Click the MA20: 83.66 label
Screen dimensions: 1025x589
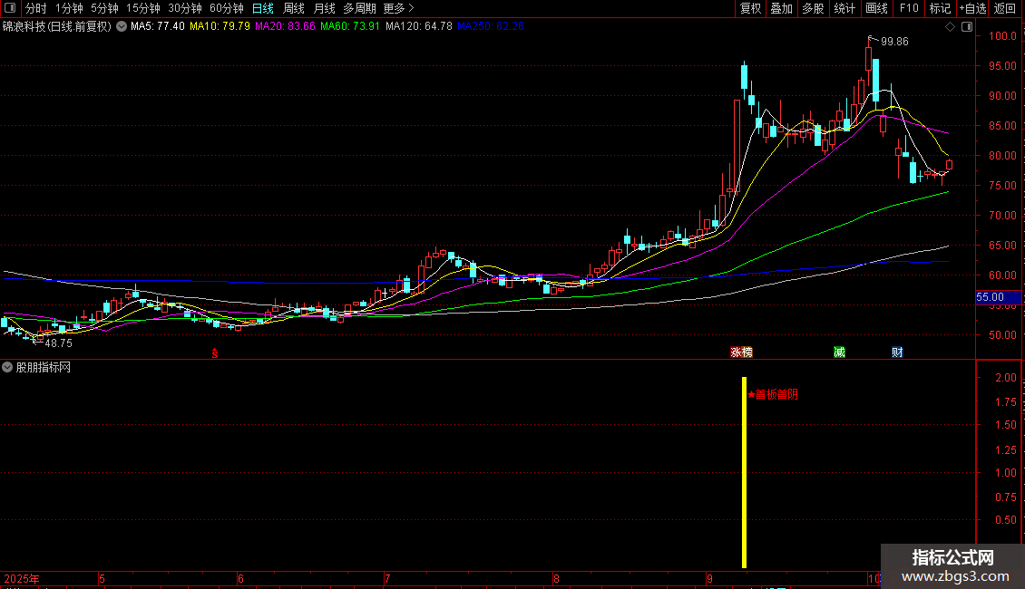(x=285, y=26)
